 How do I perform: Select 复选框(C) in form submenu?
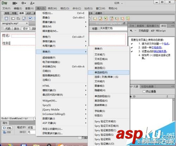click(x=108, y=68)
